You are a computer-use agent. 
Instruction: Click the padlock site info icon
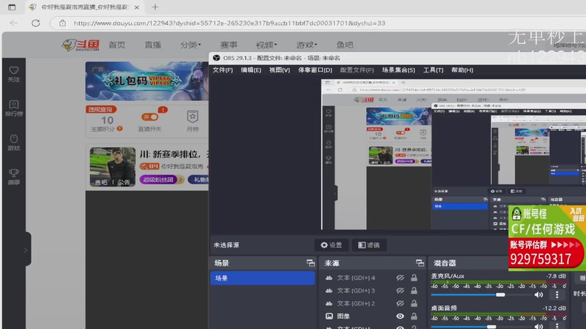62,23
